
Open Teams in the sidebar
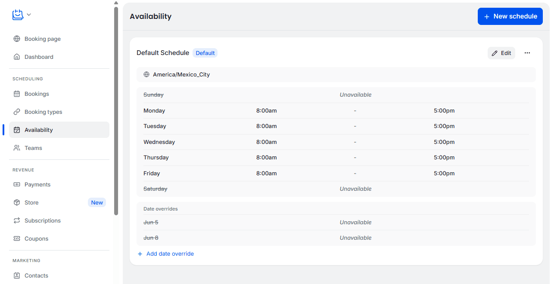[x=59, y=148]
